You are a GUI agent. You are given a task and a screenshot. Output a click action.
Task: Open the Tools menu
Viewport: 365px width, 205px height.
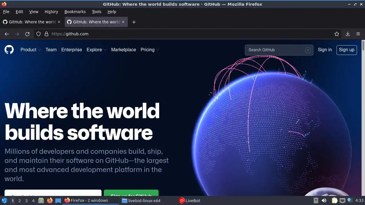pos(96,12)
